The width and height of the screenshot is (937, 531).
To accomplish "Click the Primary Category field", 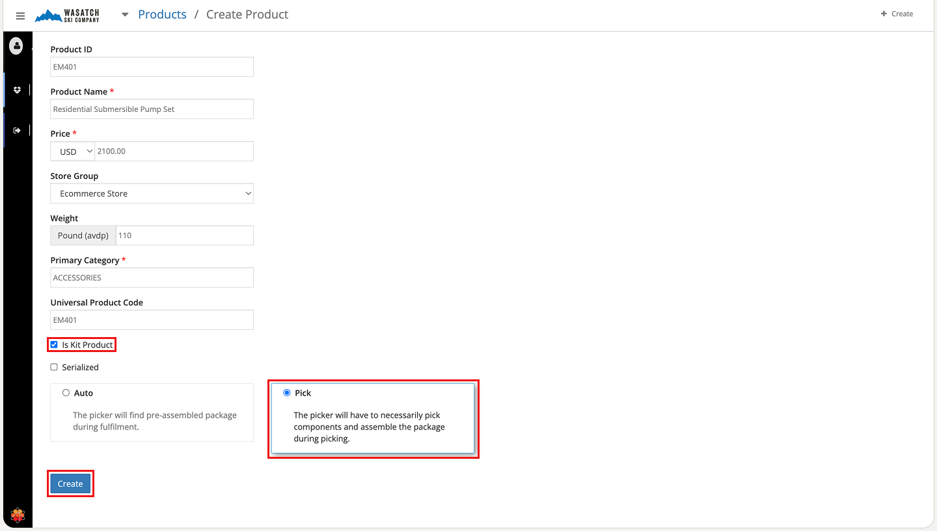I will pyautogui.click(x=152, y=278).
